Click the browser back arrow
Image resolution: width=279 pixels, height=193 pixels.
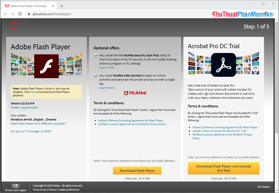(x=6, y=14)
